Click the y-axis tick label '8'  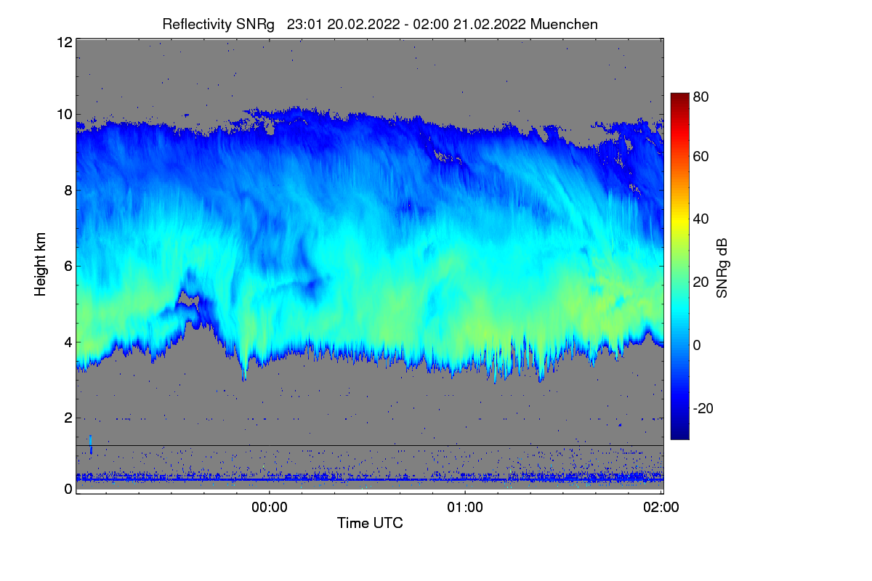tap(68, 190)
